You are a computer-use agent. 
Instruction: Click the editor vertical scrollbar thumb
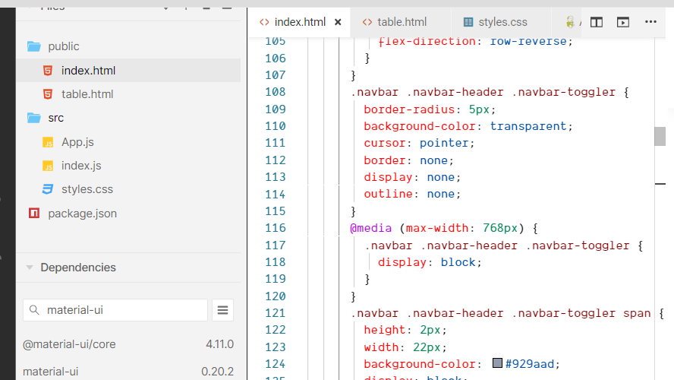click(x=660, y=137)
